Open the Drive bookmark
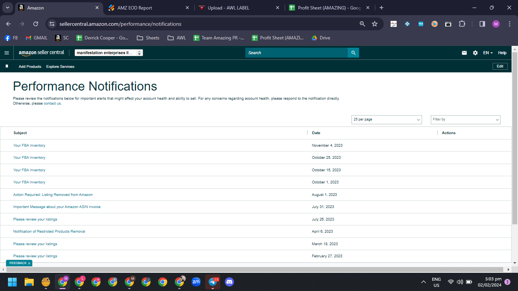This screenshot has height=291, width=518. click(x=321, y=38)
